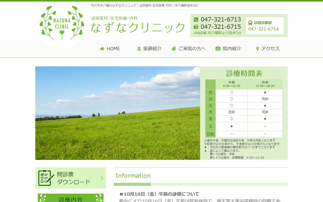Open the 問診票ダウンロード banner
323x202 pixels.
71,178
